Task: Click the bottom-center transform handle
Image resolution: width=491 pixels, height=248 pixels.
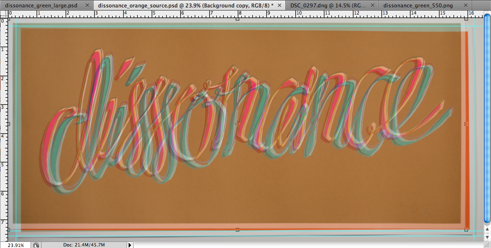Action: click(237, 229)
